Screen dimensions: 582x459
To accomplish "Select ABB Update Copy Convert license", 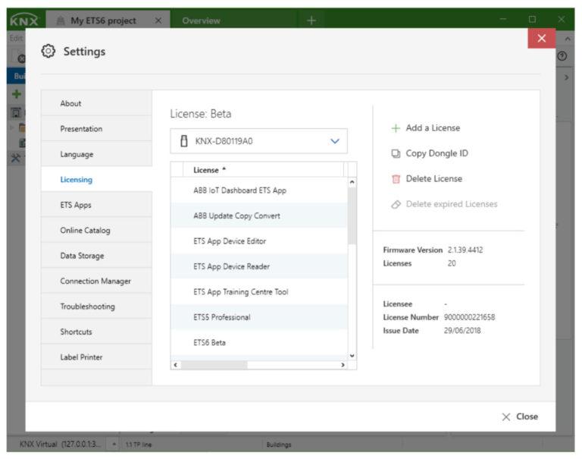I will point(259,215).
